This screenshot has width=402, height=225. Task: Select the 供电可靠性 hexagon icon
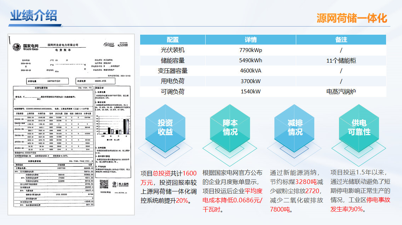[x=359, y=127]
